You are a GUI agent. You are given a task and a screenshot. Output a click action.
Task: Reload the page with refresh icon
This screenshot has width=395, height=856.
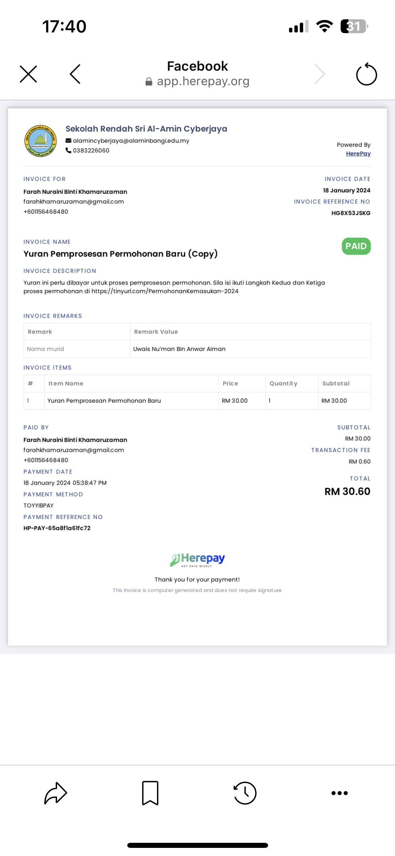[x=366, y=74]
